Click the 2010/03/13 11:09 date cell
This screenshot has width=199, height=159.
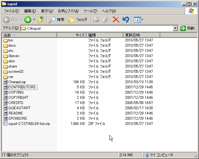[x=139, y=82]
